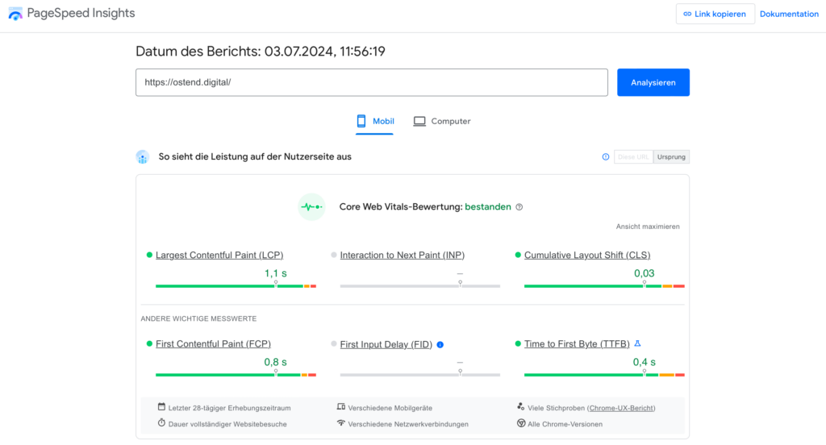Click the help icon beside Core Web Vitals result
Screen dimensions: 826x445
(x=519, y=207)
